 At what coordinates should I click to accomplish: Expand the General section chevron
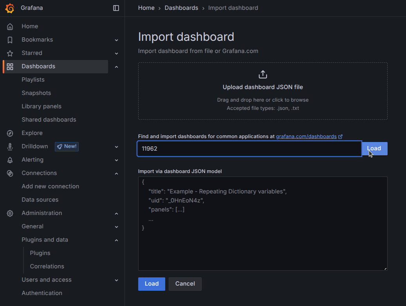click(116, 227)
